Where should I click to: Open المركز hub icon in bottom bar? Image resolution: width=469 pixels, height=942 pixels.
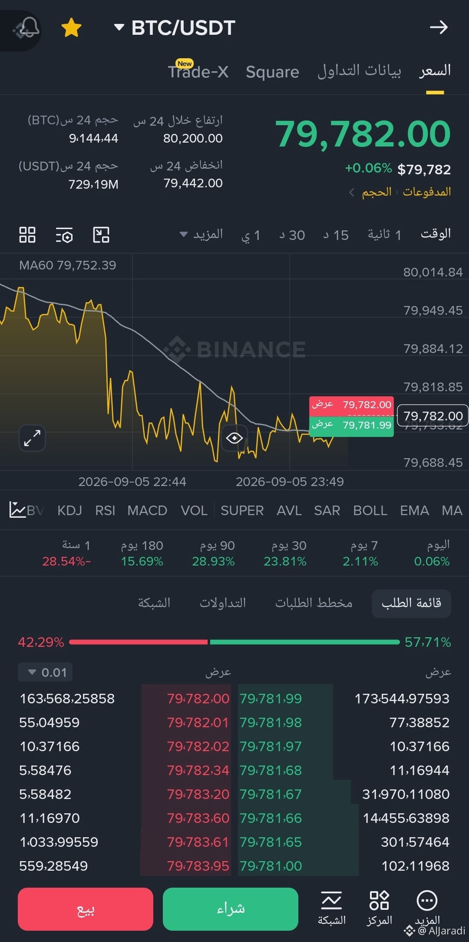pyautogui.click(x=379, y=908)
